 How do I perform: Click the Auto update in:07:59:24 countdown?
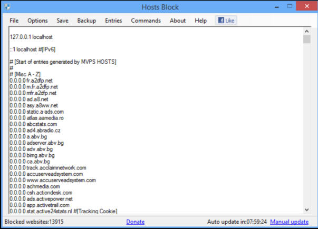237,222
